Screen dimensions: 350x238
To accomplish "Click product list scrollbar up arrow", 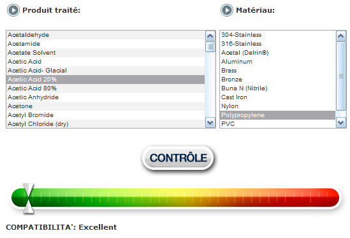I will coord(210,36).
